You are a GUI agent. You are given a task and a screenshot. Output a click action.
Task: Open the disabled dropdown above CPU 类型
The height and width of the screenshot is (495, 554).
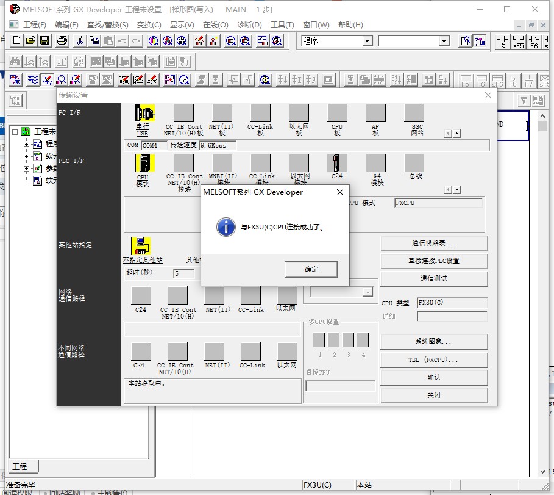tap(368, 292)
